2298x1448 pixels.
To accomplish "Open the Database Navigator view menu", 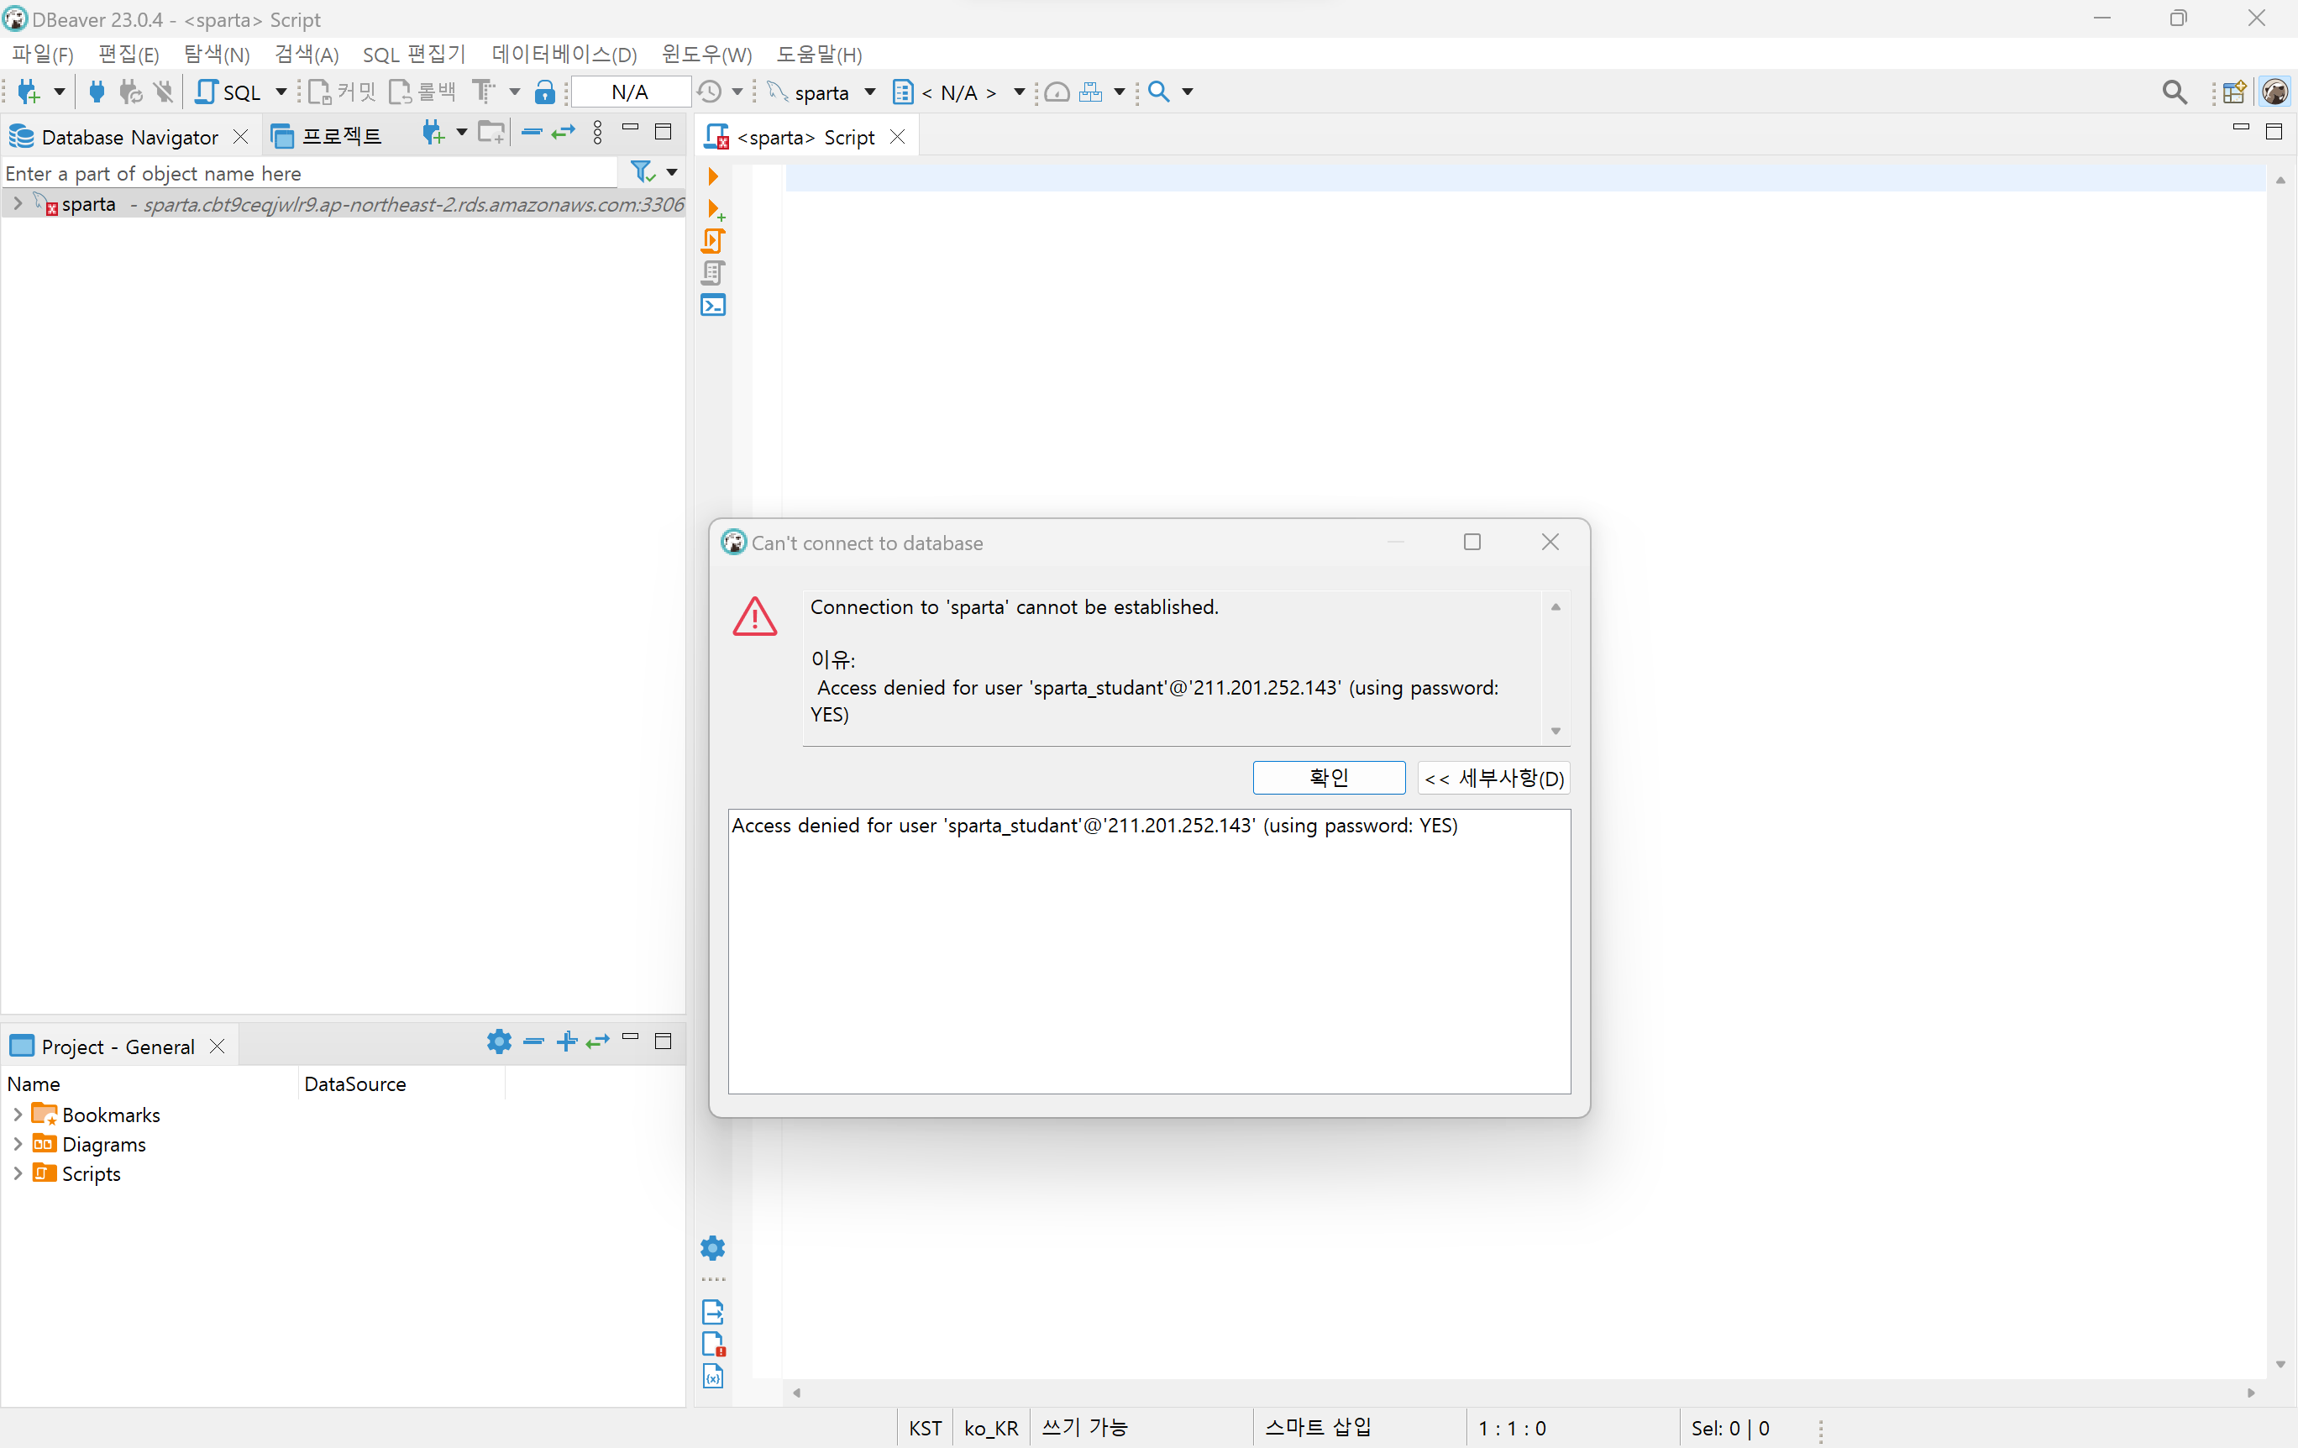I will click(598, 133).
